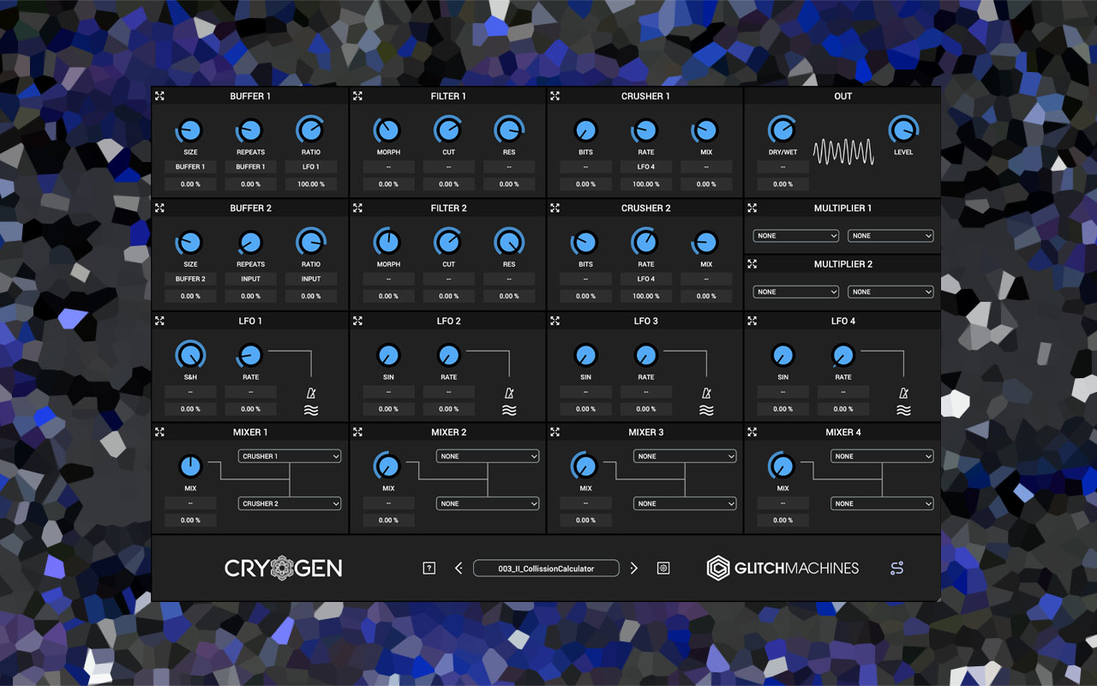
Task: Expand the Buffer 2 module icon
Action: pyautogui.click(x=160, y=208)
